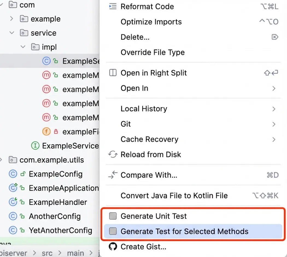Click the orange field icon for exampleField
287x257 pixels.
(x=46, y=132)
